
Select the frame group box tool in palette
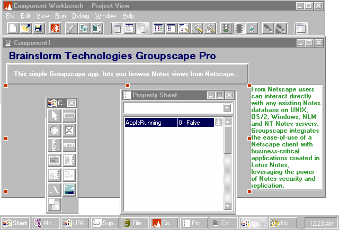pyautogui.click(x=54, y=160)
